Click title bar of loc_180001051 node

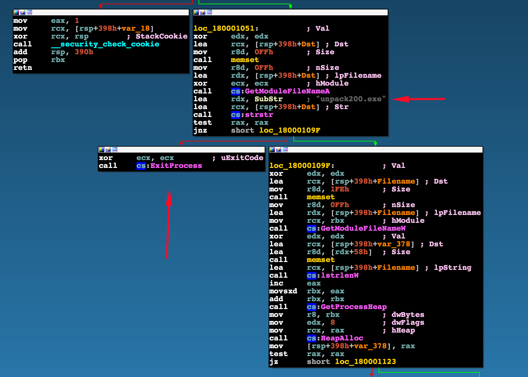point(290,12)
